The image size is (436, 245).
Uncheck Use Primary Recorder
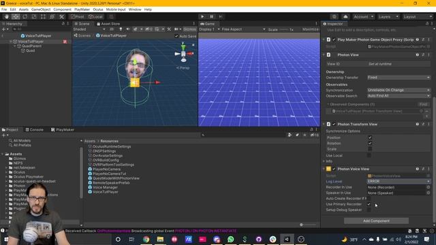(369, 204)
